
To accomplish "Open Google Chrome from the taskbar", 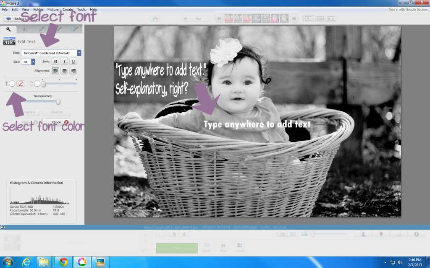I will 63,262.
